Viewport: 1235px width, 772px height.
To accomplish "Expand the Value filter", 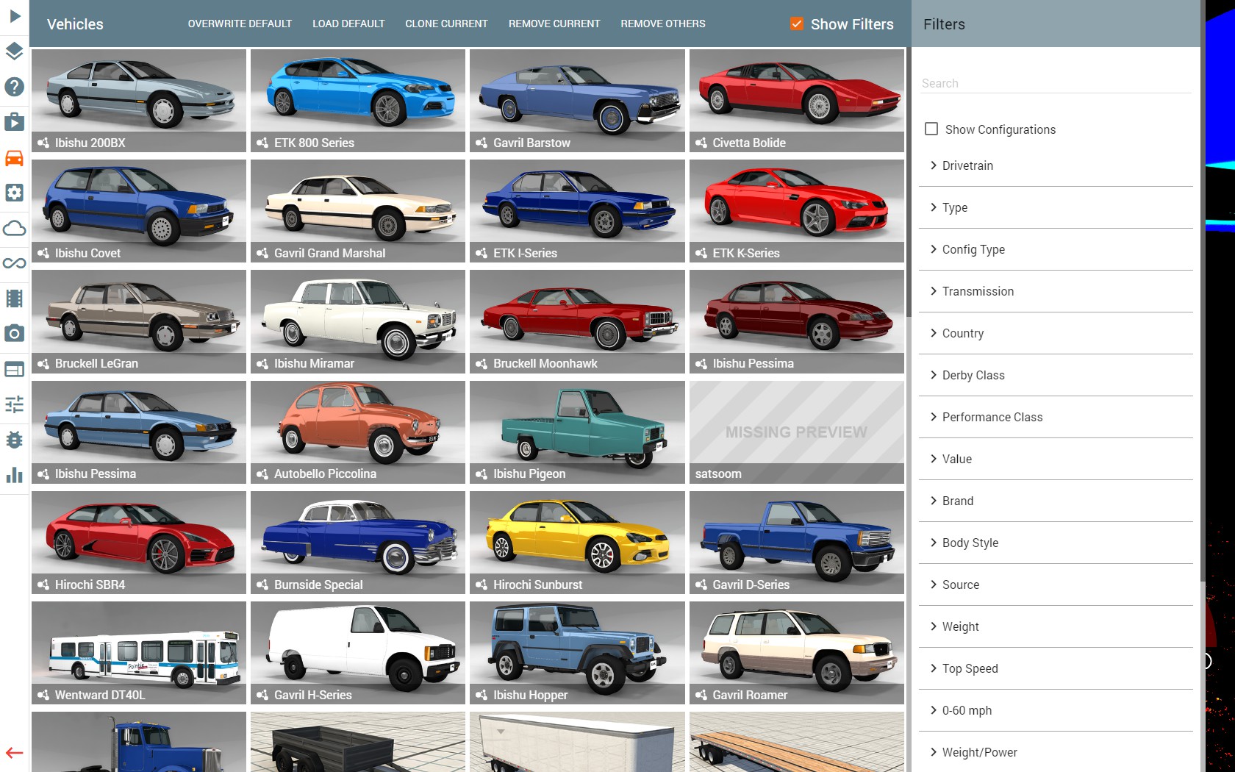I will tap(1056, 459).
